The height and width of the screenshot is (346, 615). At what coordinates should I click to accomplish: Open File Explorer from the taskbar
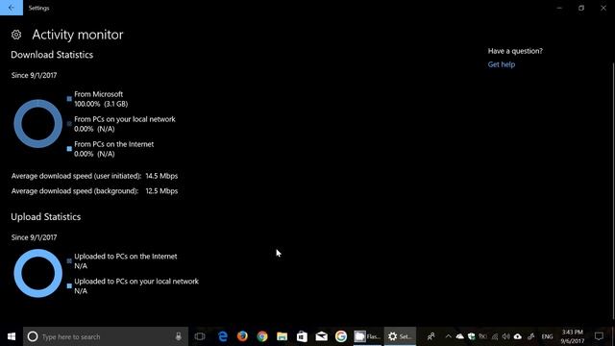[282, 336]
